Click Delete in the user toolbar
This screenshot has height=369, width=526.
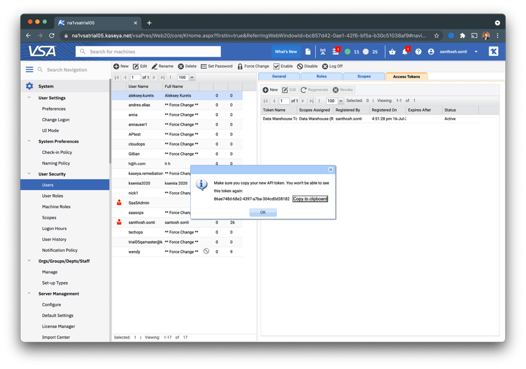[x=187, y=66]
